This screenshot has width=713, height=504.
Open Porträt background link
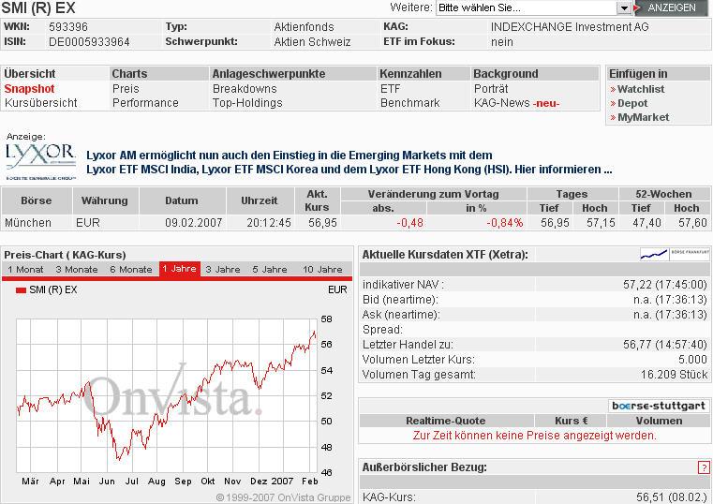tap(491, 89)
